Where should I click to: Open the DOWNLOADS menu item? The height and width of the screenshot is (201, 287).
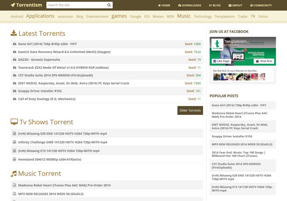click(190, 5)
